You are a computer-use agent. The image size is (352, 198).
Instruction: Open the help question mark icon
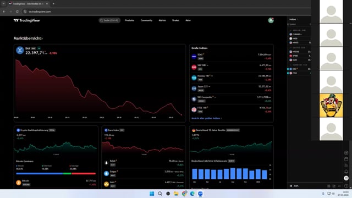point(346,186)
